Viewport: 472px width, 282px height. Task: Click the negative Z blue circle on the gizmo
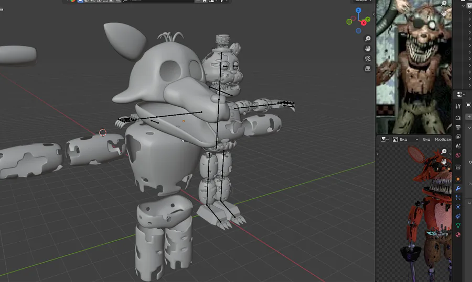358,31
